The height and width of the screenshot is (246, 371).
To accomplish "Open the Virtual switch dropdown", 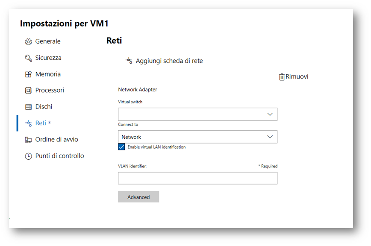I will (197, 114).
